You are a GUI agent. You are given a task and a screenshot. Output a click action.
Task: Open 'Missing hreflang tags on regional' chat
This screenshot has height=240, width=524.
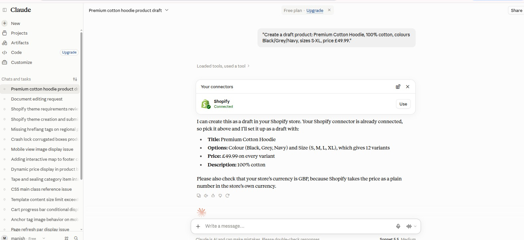click(x=40, y=129)
